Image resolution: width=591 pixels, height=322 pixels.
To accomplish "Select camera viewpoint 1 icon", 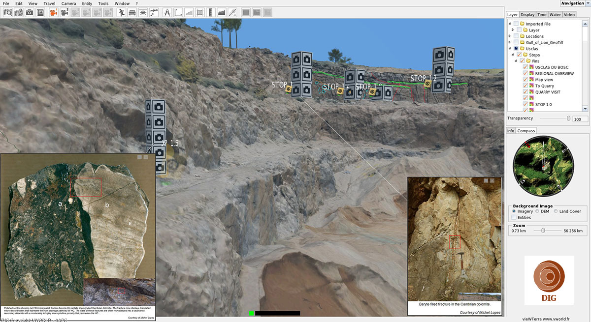I will click(54, 12).
